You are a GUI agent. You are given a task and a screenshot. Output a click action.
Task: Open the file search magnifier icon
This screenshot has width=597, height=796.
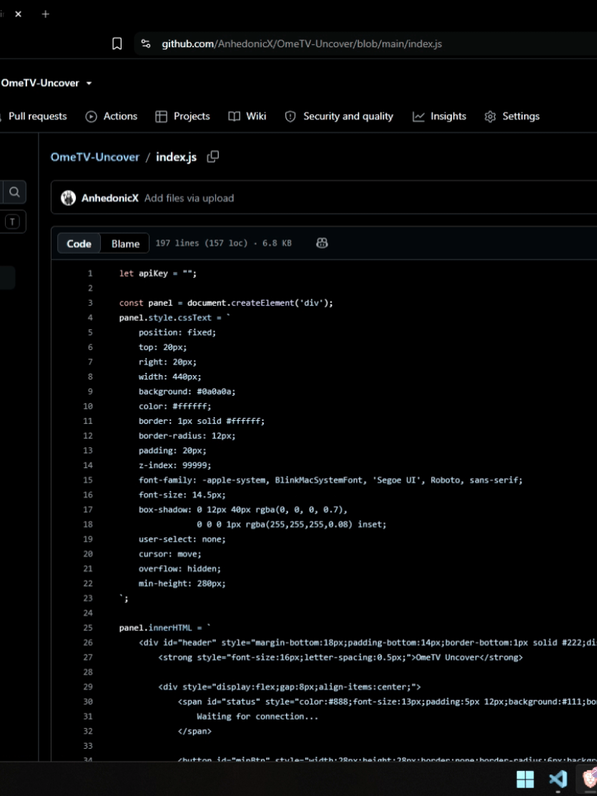pos(14,192)
